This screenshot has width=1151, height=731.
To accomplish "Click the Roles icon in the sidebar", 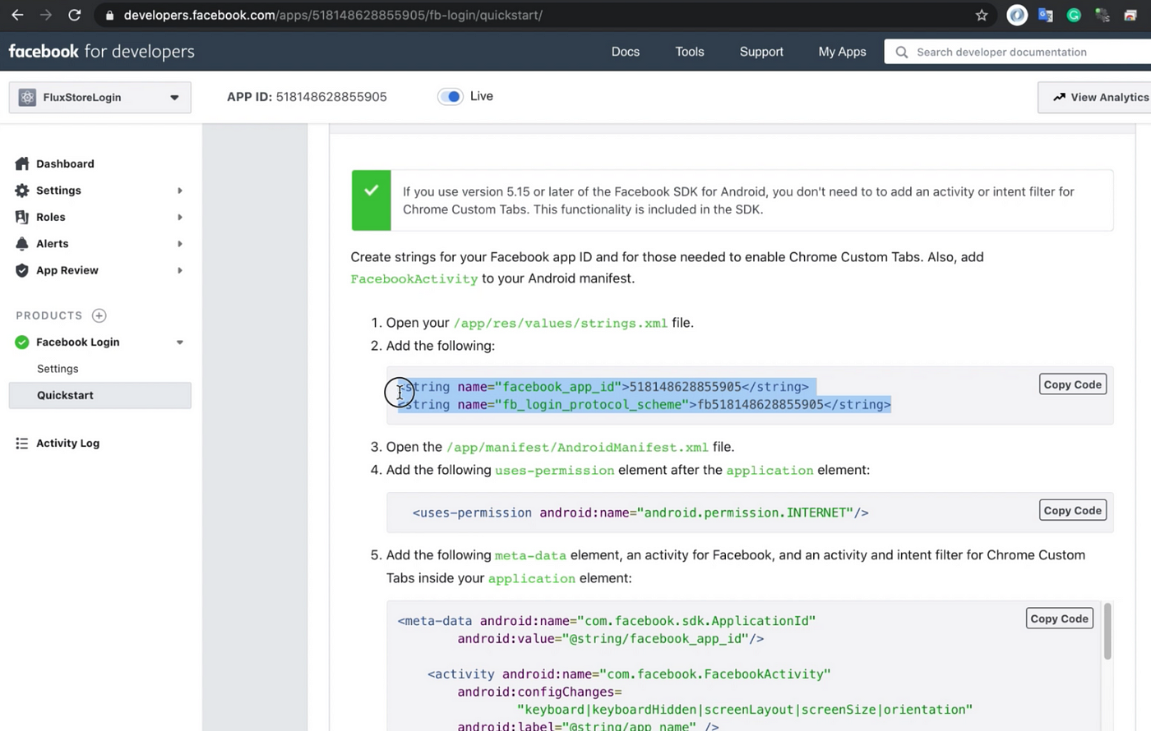I will [22, 217].
